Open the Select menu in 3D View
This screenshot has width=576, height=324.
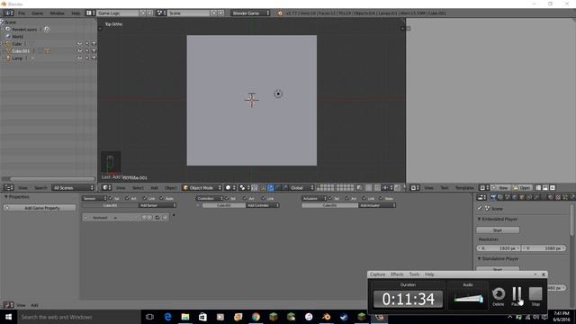tap(138, 188)
